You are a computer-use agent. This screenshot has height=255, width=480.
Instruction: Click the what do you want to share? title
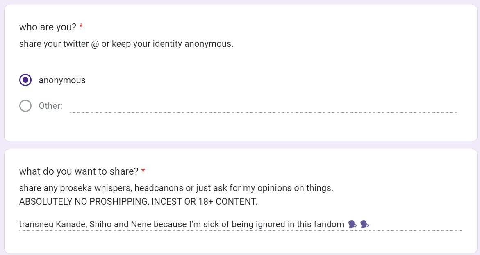[79, 171]
